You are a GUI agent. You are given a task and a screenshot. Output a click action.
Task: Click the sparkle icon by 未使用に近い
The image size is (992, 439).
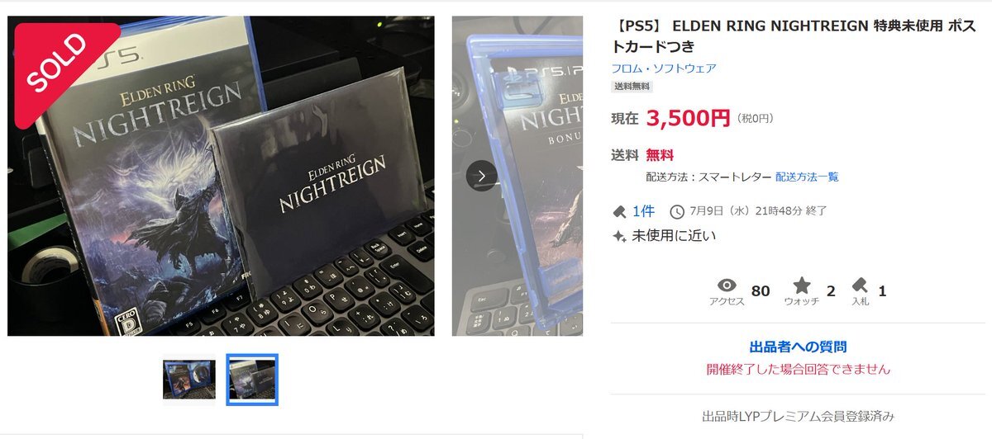pos(618,236)
